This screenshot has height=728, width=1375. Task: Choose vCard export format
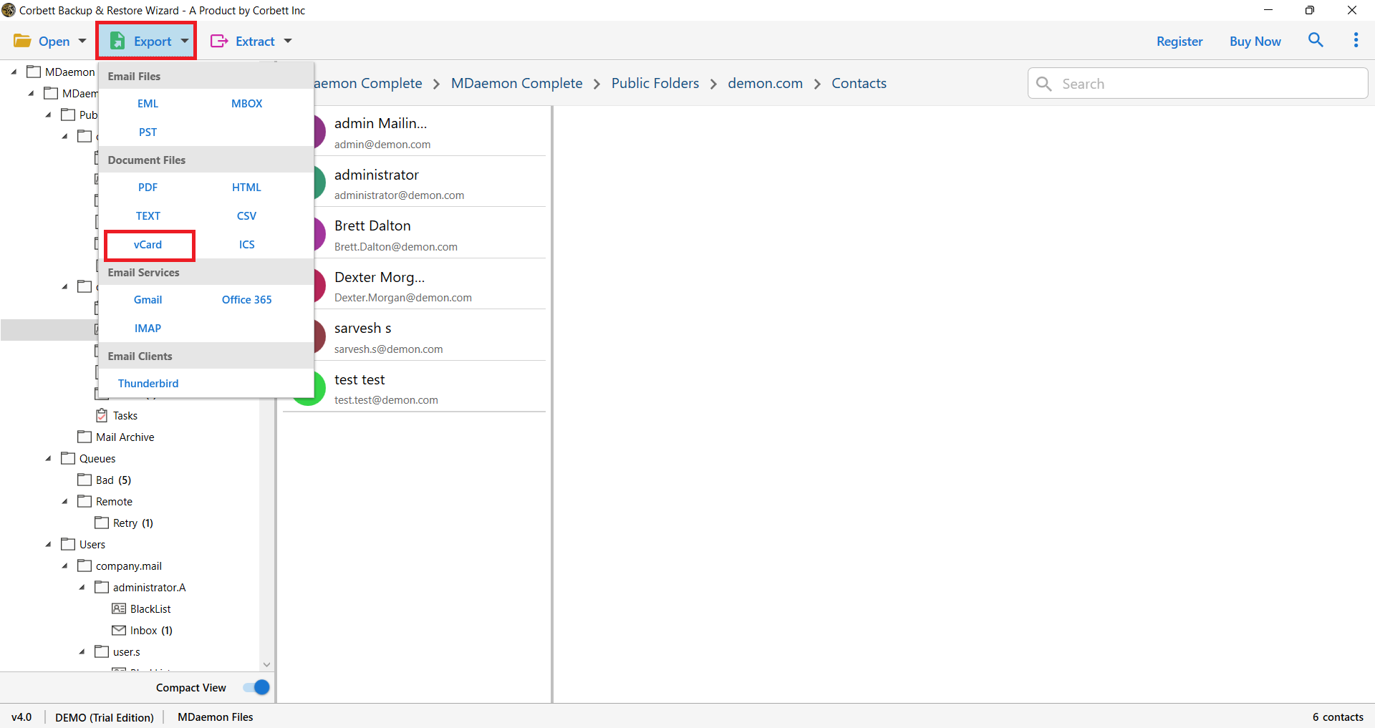coord(148,244)
